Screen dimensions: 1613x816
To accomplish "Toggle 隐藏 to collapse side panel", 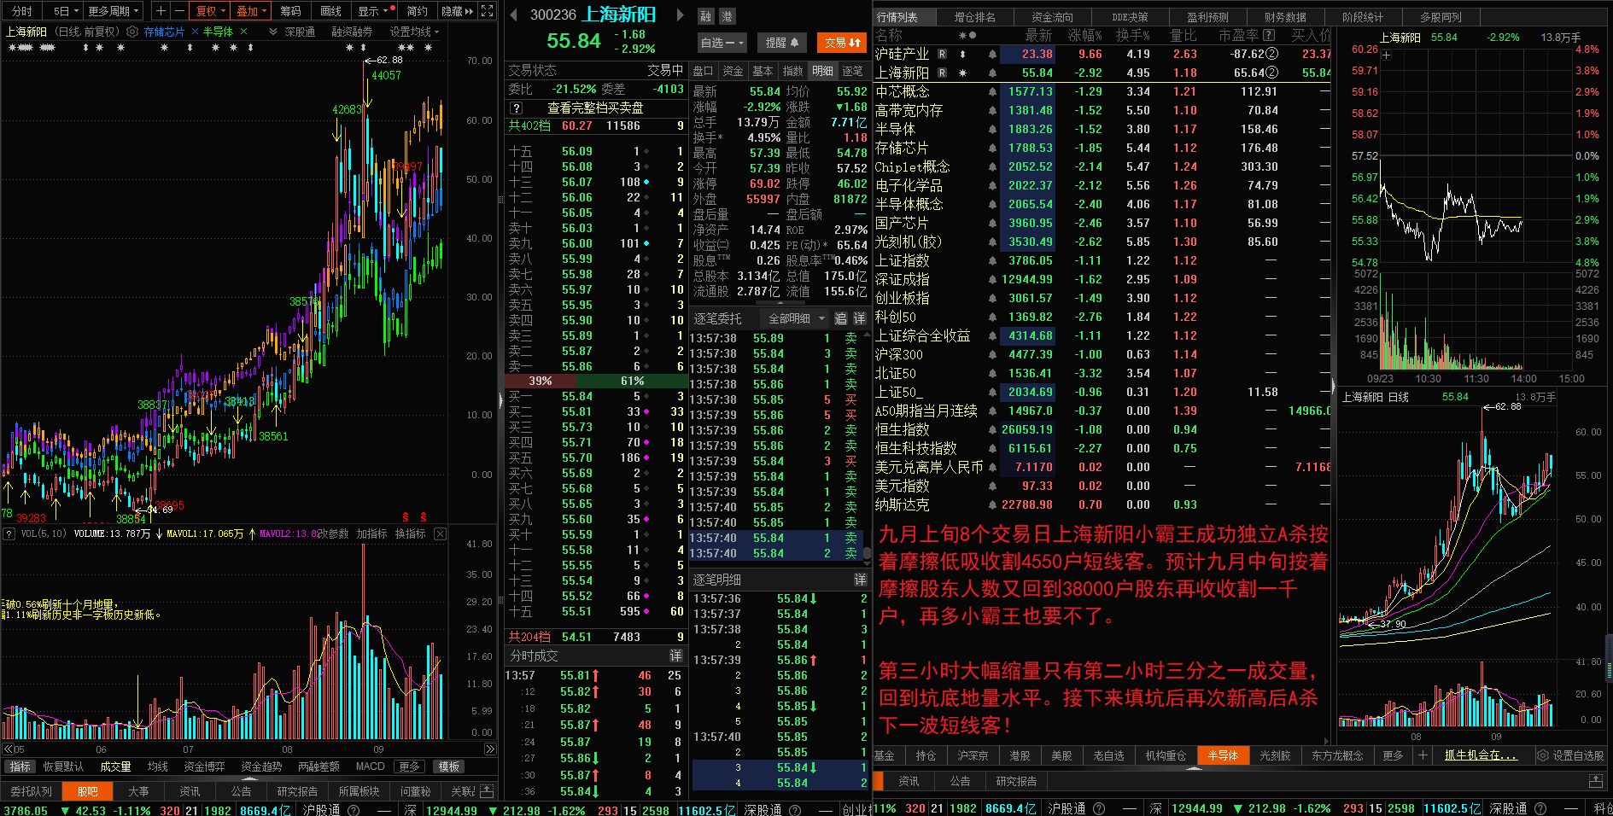I will (x=457, y=11).
